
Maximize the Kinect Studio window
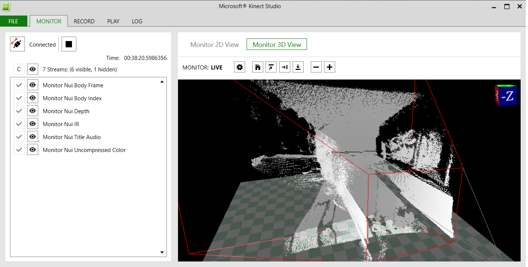507,7
